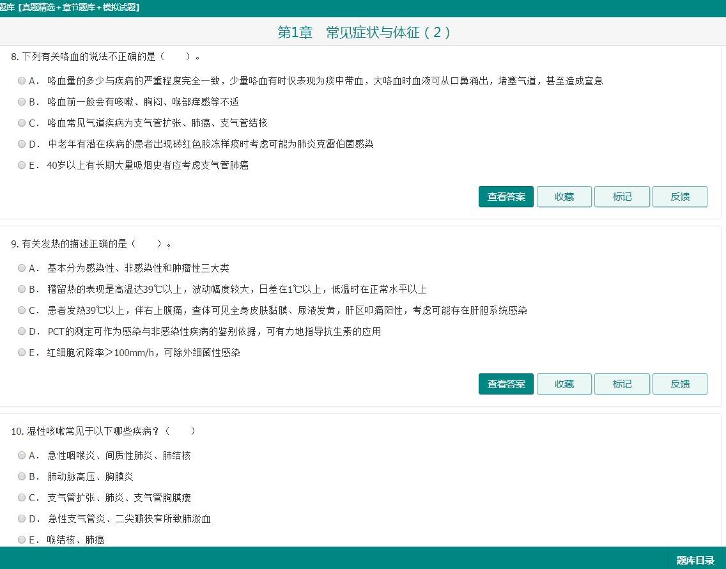The image size is (726, 569).
Task: Click 标记 button for question 8
Action: click(x=621, y=197)
